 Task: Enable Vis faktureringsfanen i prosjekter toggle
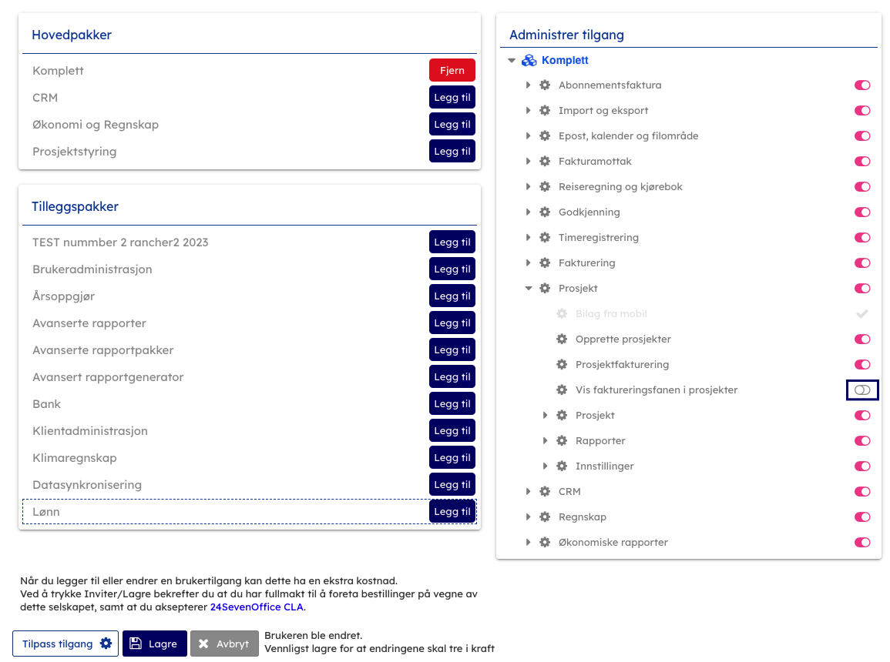(862, 390)
